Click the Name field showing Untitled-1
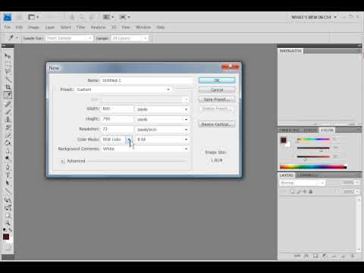The height and width of the screenshot is (273, 364). pos(147,80)
